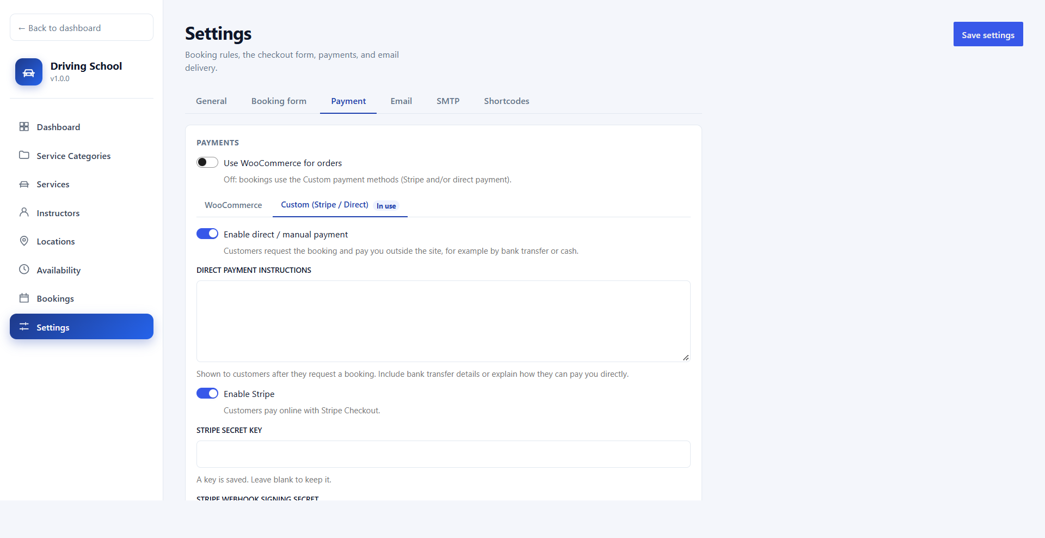Image resolution: width=1045 pixels, height=538 pixels.
Task: Open Dashboard from the sidebar
Action: (82, 127)
